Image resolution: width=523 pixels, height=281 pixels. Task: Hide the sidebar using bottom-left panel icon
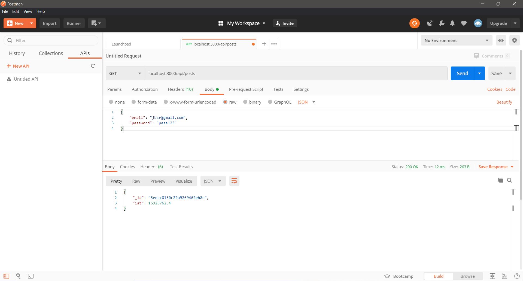pyautogui.click(x=6, y=276)
